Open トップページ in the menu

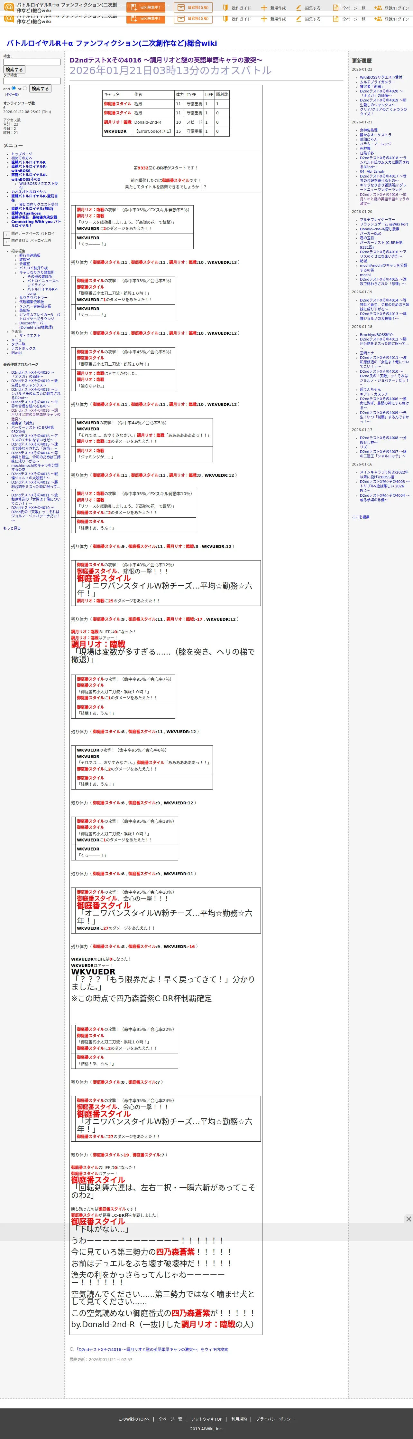tap(22, 154)
